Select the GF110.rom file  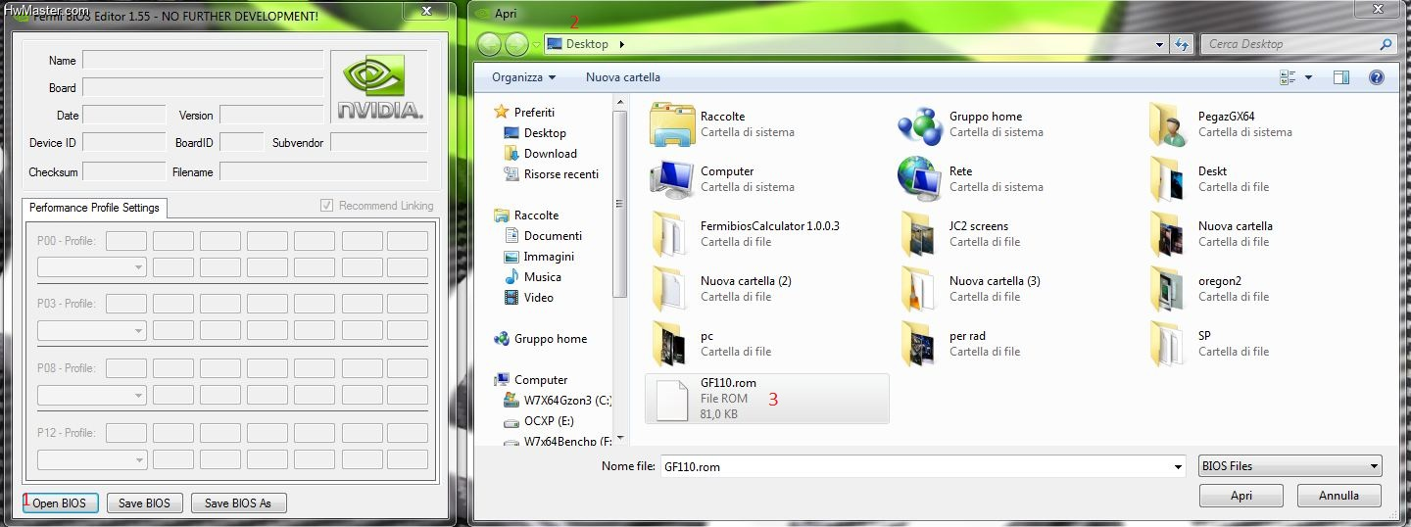click(x=766, y=399)
